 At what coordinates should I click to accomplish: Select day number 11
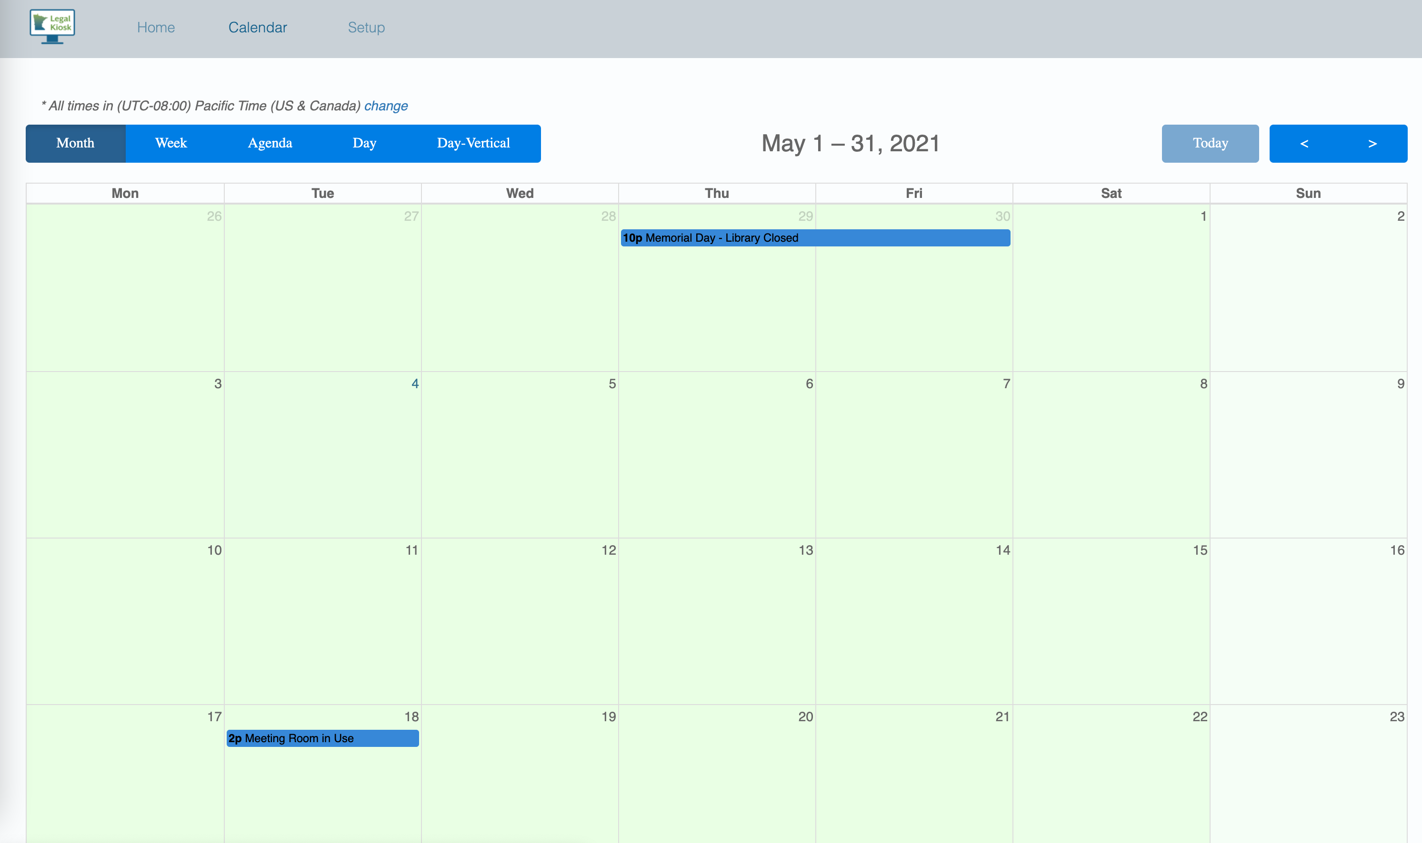point(411,550)
